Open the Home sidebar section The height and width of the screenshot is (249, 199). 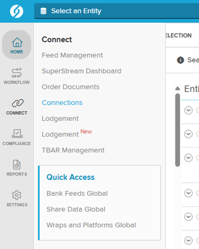[x=17, y=45]
